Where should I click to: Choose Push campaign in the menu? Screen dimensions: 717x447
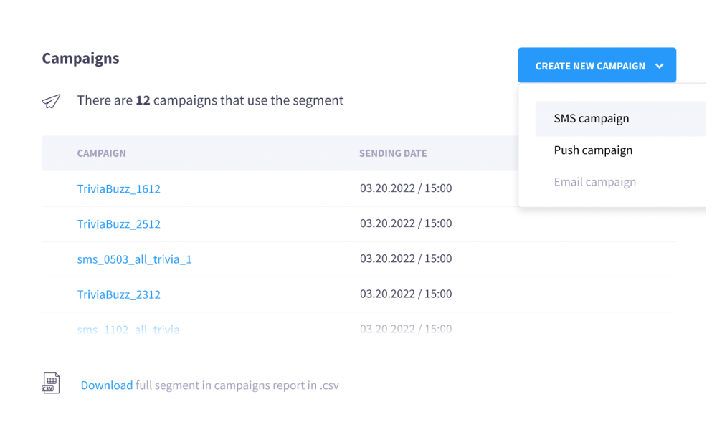(x=593, y=150)
